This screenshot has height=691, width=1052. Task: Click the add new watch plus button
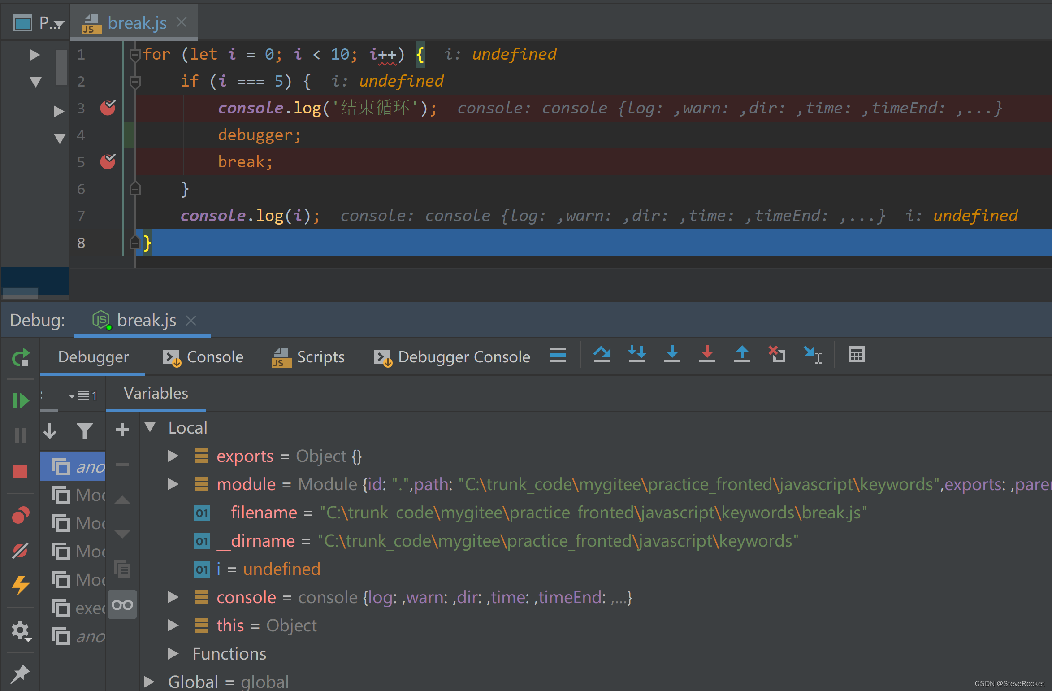pyautogui.click(x=122, y=430)
